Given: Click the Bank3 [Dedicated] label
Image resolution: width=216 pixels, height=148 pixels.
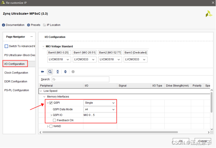Looking at the screenshot, I should (136, 53).
